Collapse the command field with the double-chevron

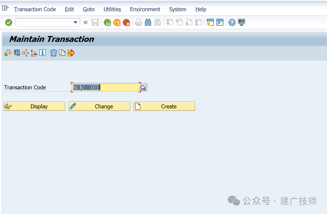click(85, 22)
